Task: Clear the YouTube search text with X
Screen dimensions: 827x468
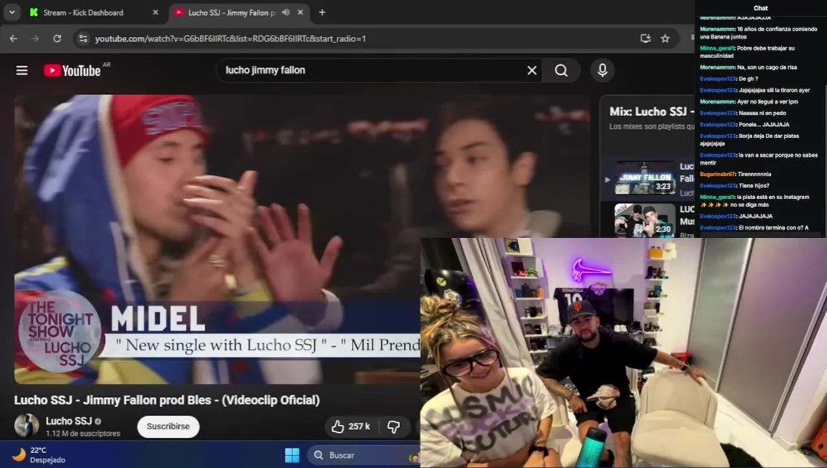Action: (532, 70)
